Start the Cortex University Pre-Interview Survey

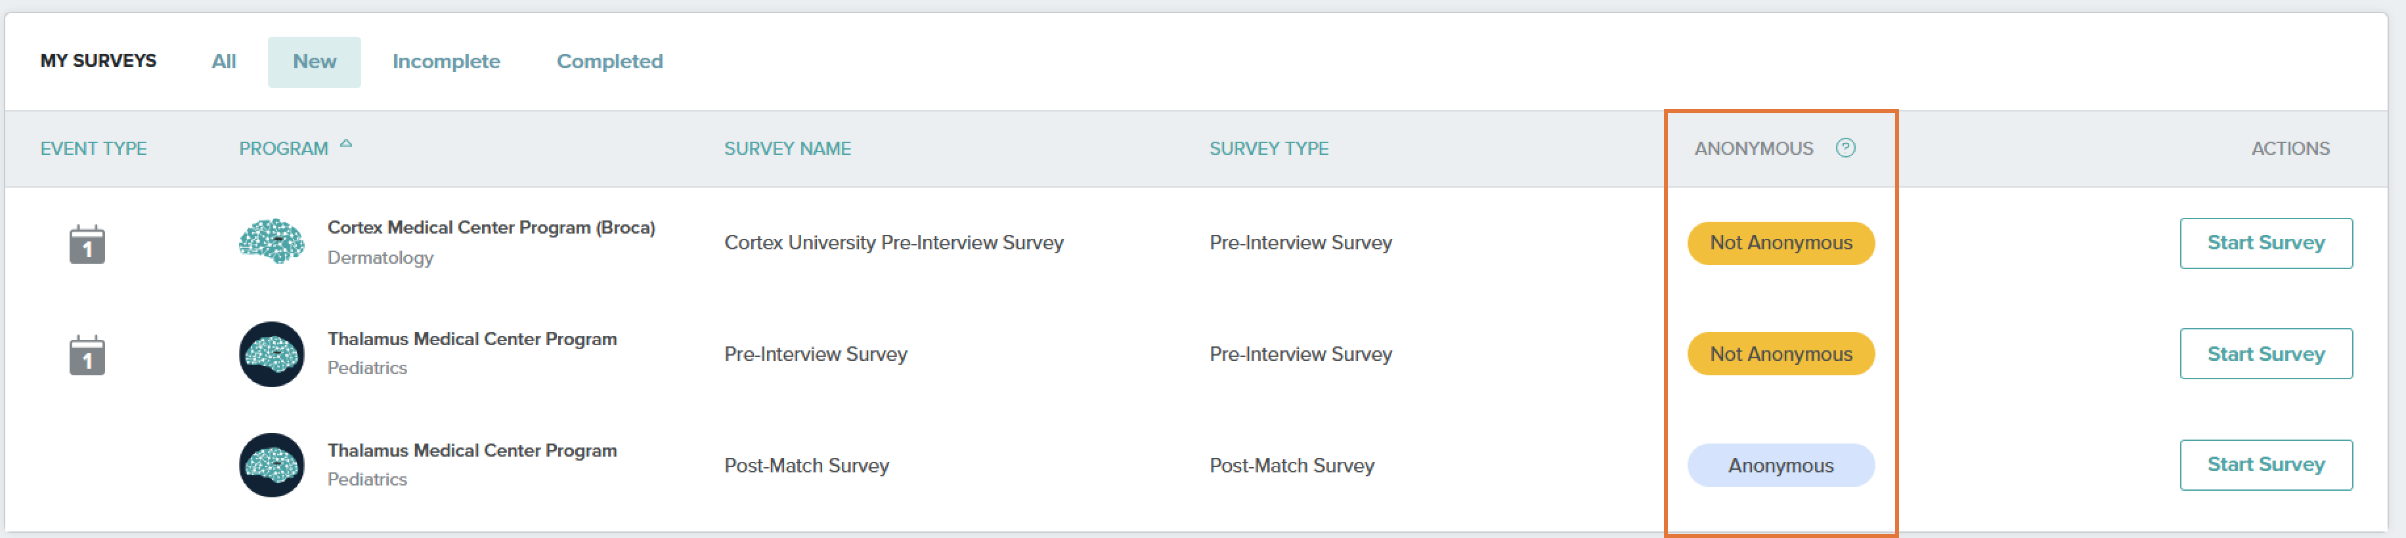(2266, 243)
